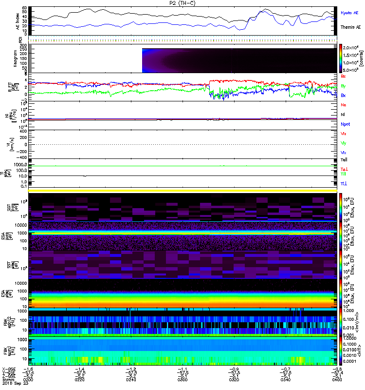Click the SST ion Eflux color bar

click(341, 208)
